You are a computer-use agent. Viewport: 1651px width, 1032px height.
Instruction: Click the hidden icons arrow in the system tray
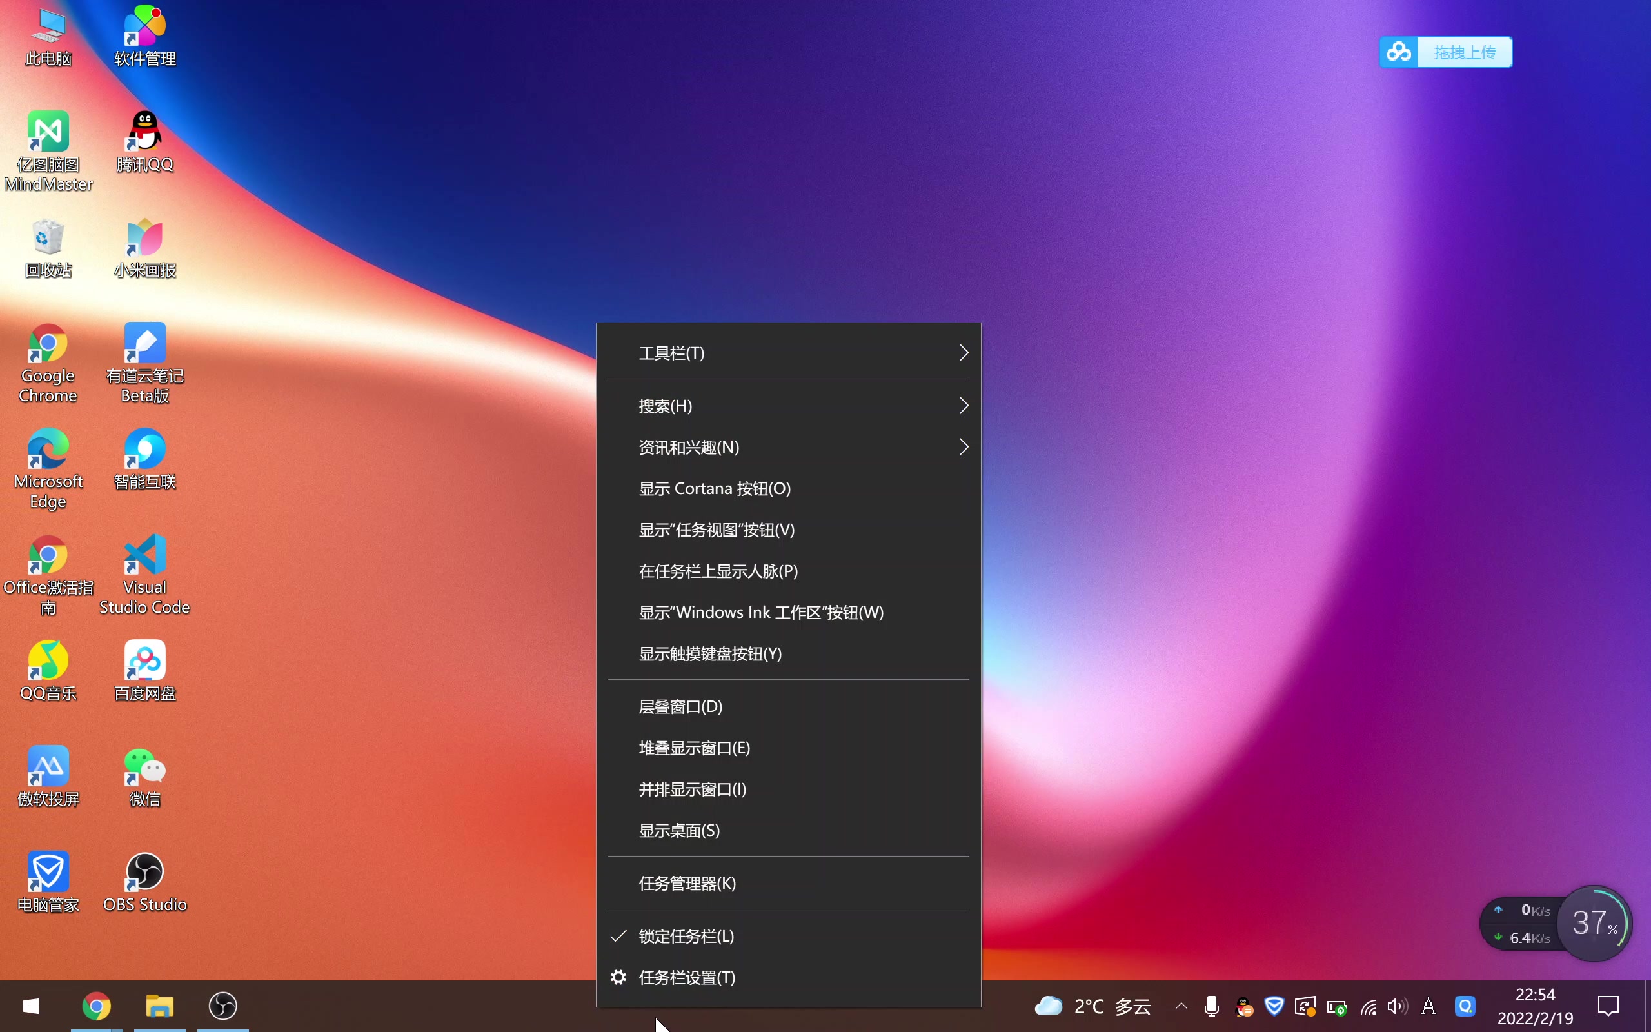[1181, 1006]
